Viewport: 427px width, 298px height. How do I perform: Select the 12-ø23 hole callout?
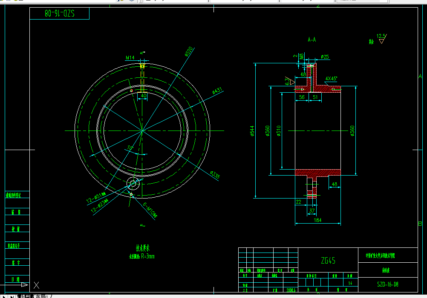click(x=99, y=205)
